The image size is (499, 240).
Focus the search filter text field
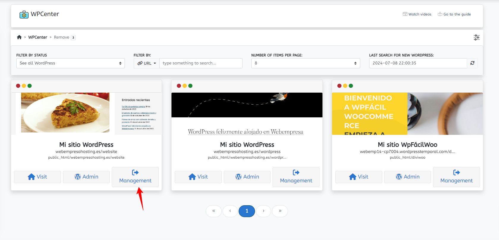201,63
